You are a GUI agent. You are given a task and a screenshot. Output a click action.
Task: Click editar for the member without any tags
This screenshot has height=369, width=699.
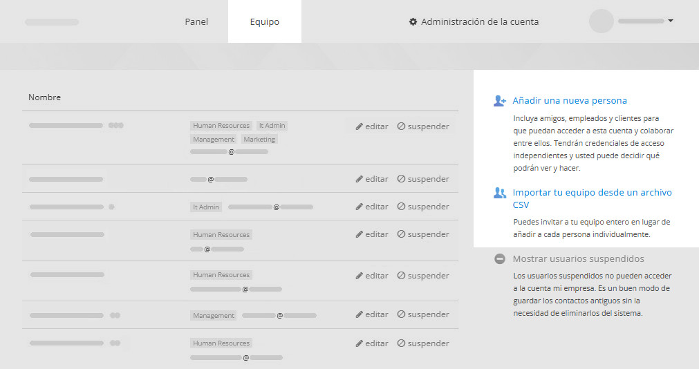(377, 179)
